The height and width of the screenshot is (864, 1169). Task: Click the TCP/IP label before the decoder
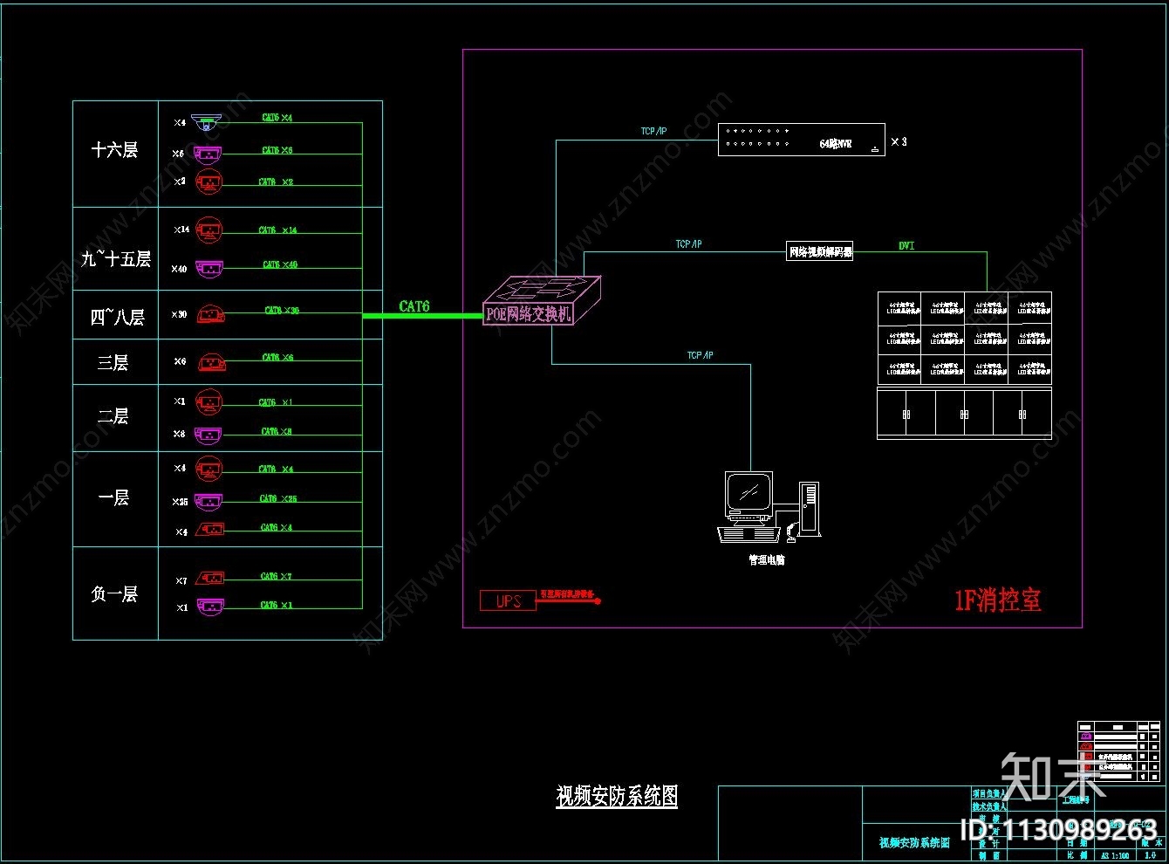pyautogui.click(x=688, y=243)
